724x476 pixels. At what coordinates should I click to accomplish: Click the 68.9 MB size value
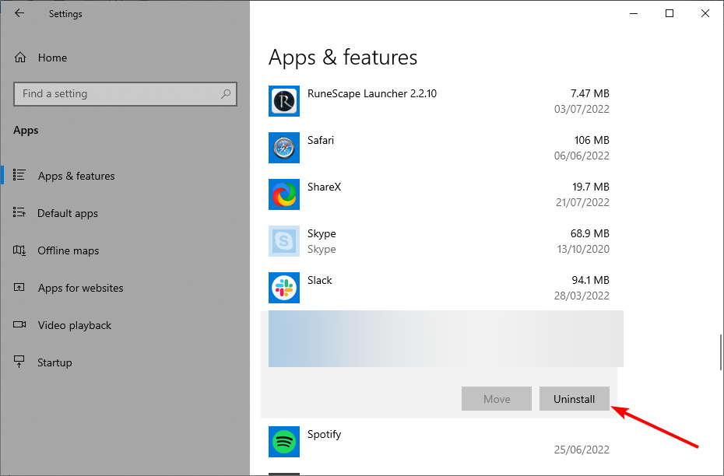[589, 233]
